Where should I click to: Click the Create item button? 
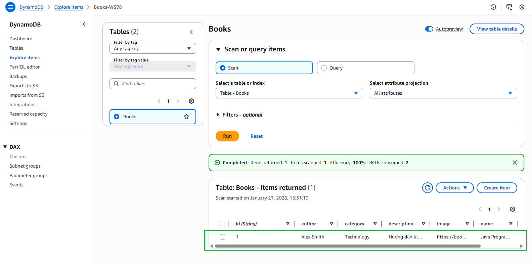pos(497,188)
